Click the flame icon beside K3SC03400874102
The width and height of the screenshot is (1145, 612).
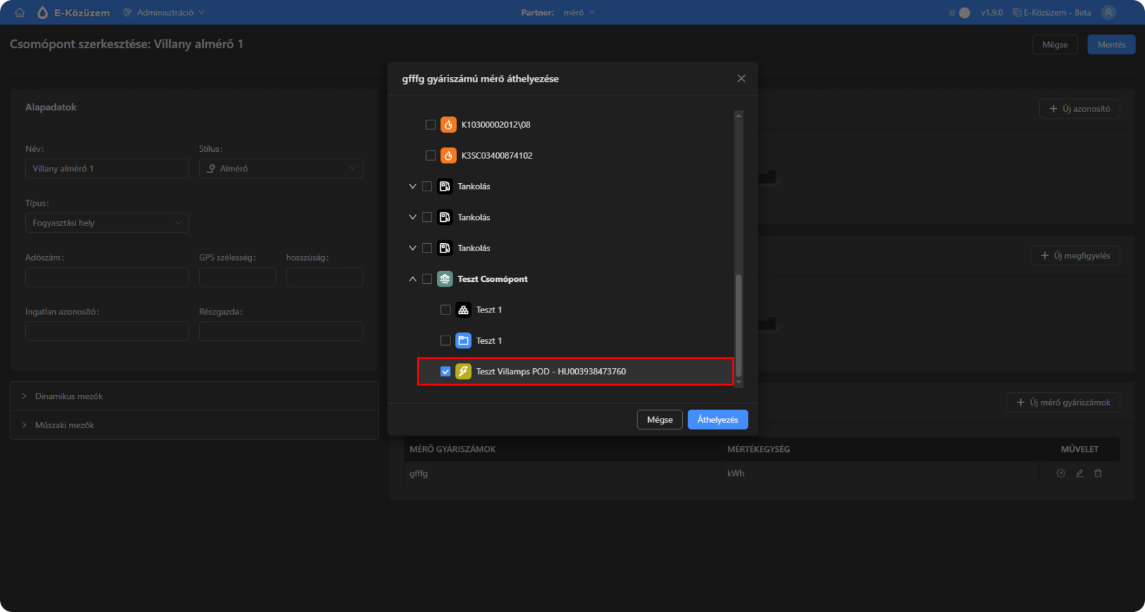448,155
